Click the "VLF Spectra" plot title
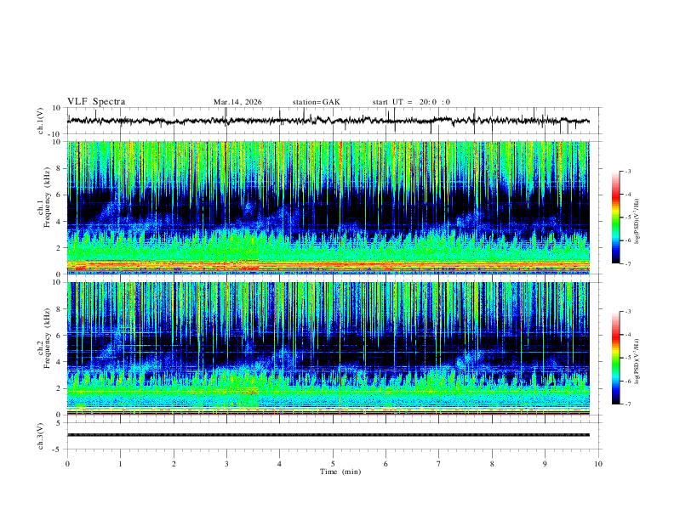This screenshot has height=520, width=674. [x=96, y=102]
